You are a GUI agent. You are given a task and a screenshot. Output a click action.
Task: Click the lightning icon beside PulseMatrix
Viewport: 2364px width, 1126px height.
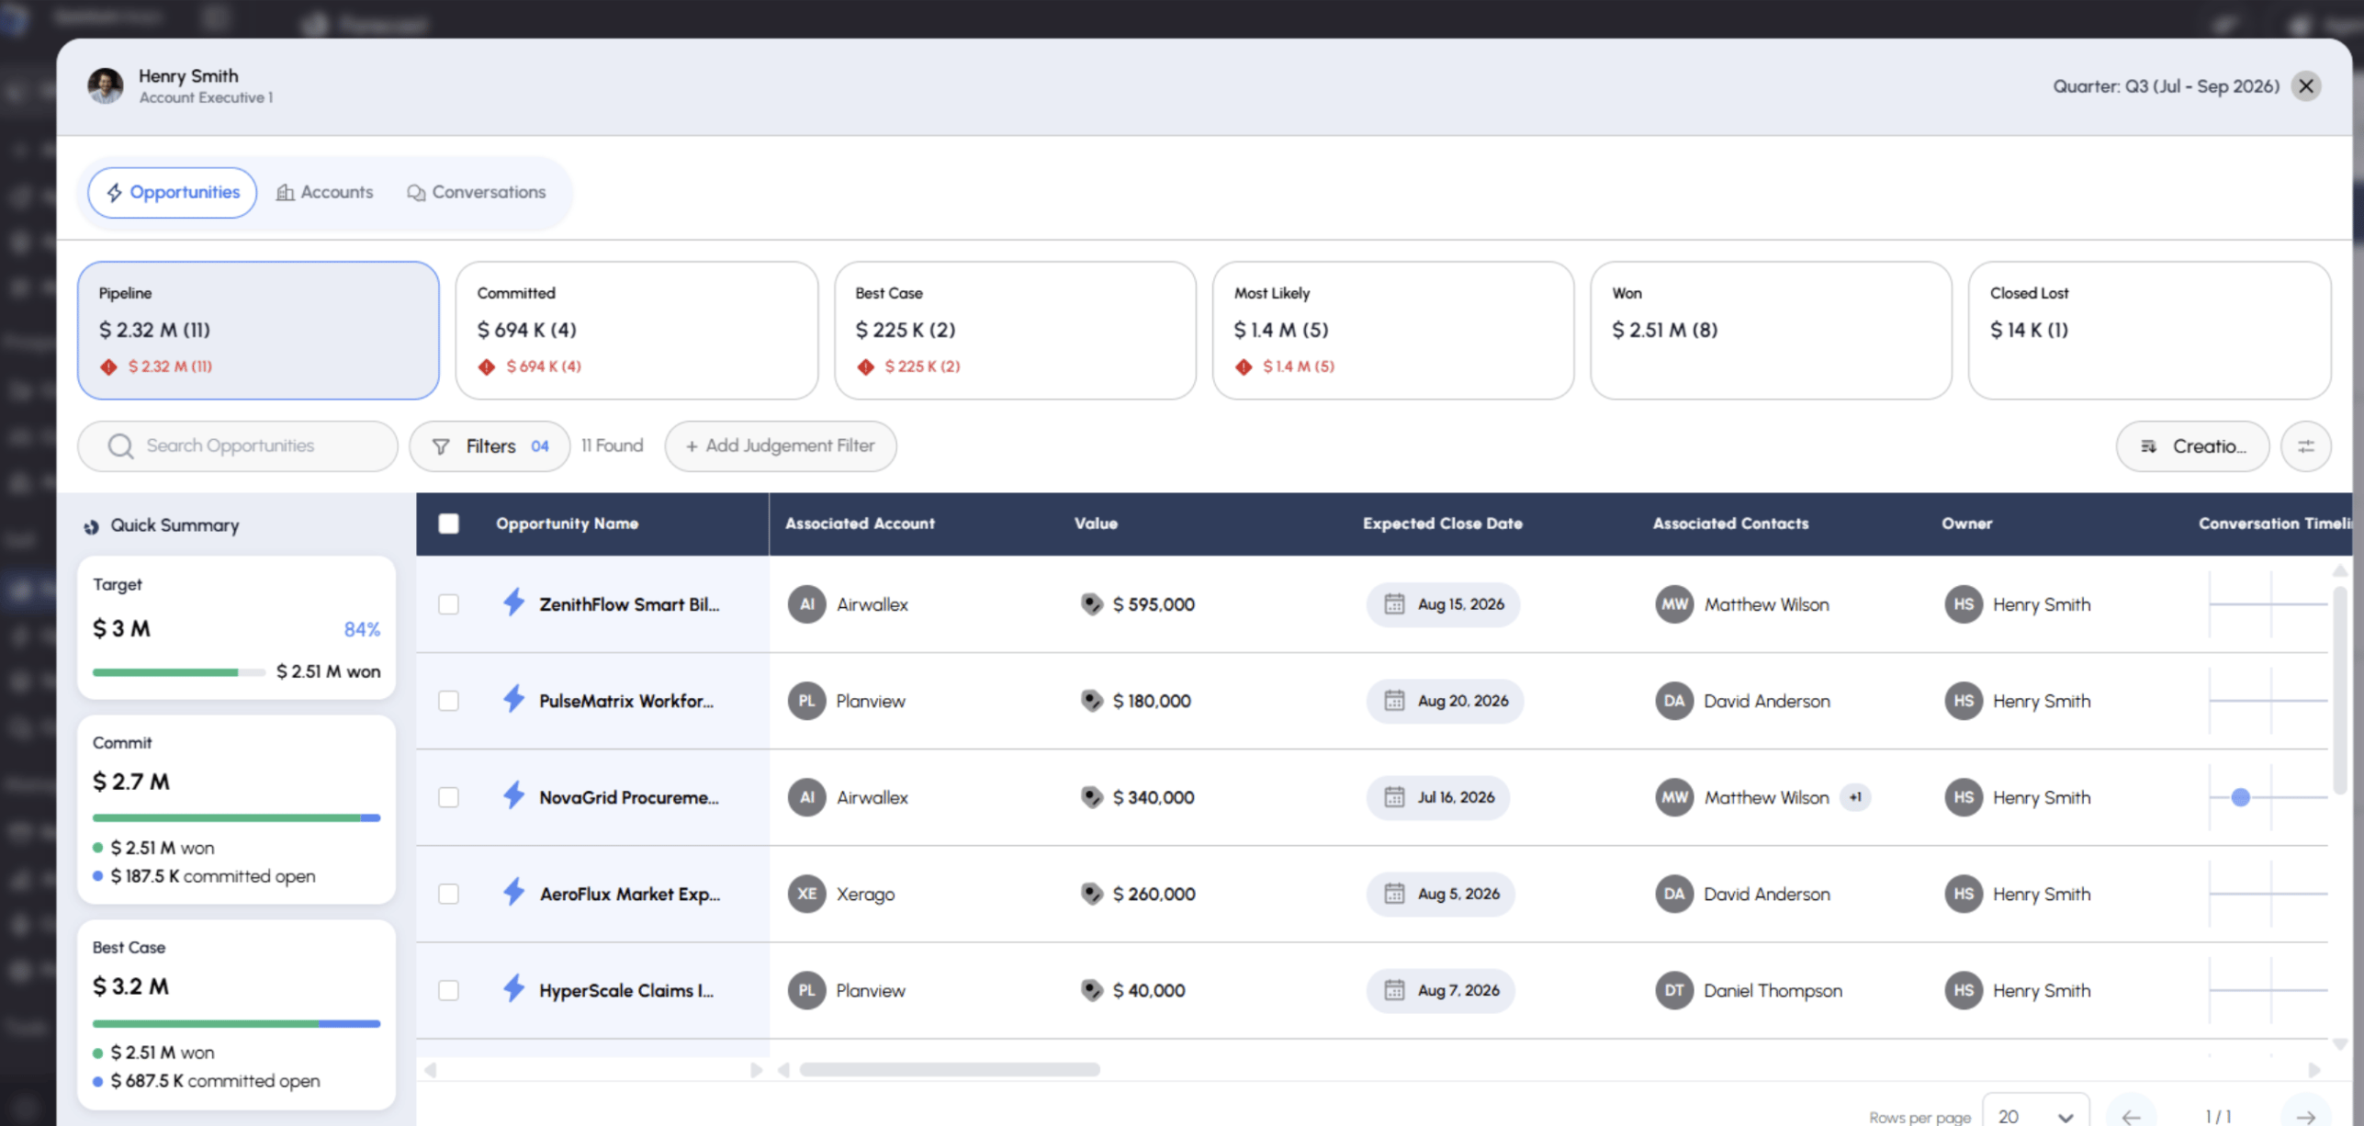point(513,699)
